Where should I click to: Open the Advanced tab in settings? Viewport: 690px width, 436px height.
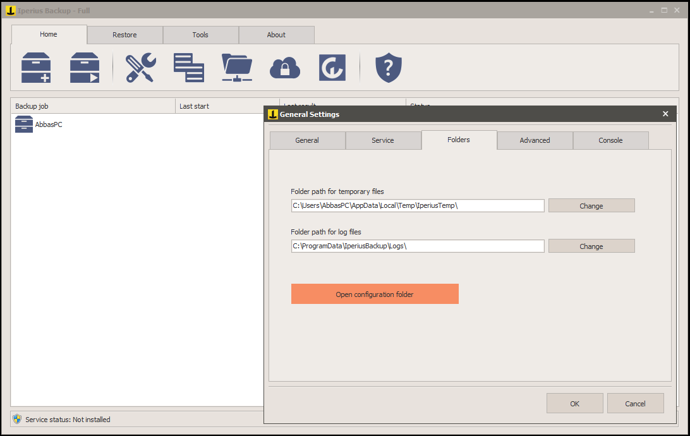(x=535, y=140)
